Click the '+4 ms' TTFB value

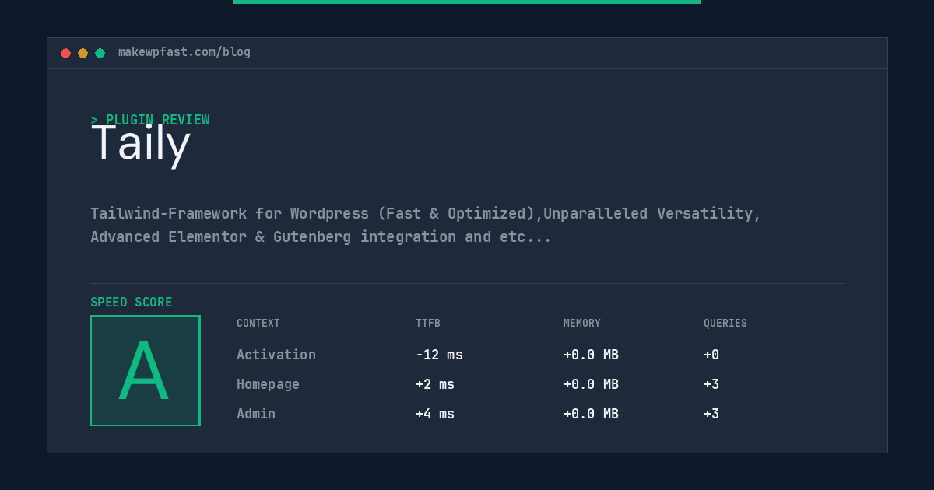tap(435, 414)
